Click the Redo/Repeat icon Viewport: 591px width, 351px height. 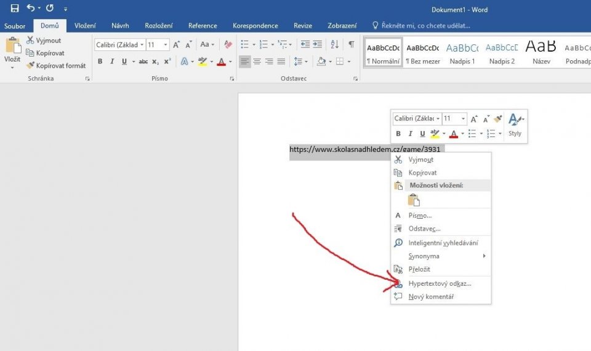coord(50,8)
